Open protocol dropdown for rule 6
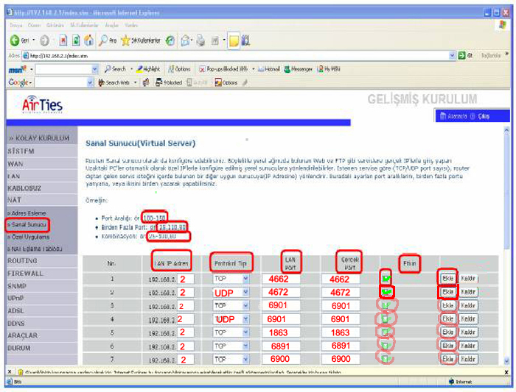 click(x=245, y=346)
